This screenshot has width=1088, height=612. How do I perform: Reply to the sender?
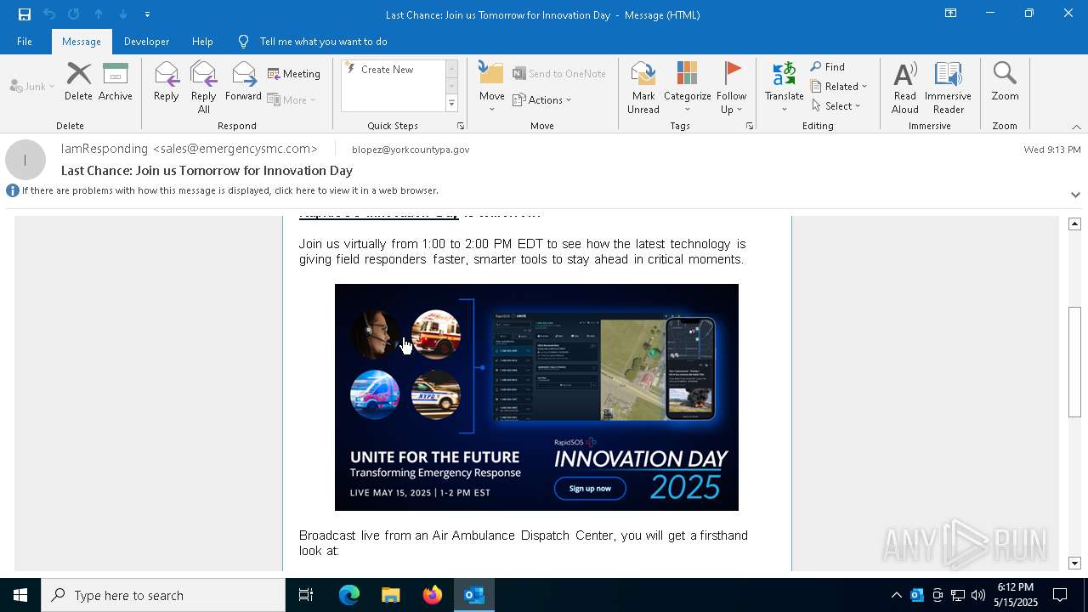point(167,82)
